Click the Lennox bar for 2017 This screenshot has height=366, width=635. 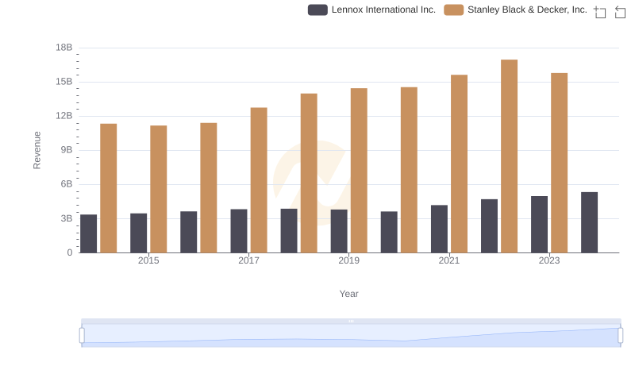point(239,231)
